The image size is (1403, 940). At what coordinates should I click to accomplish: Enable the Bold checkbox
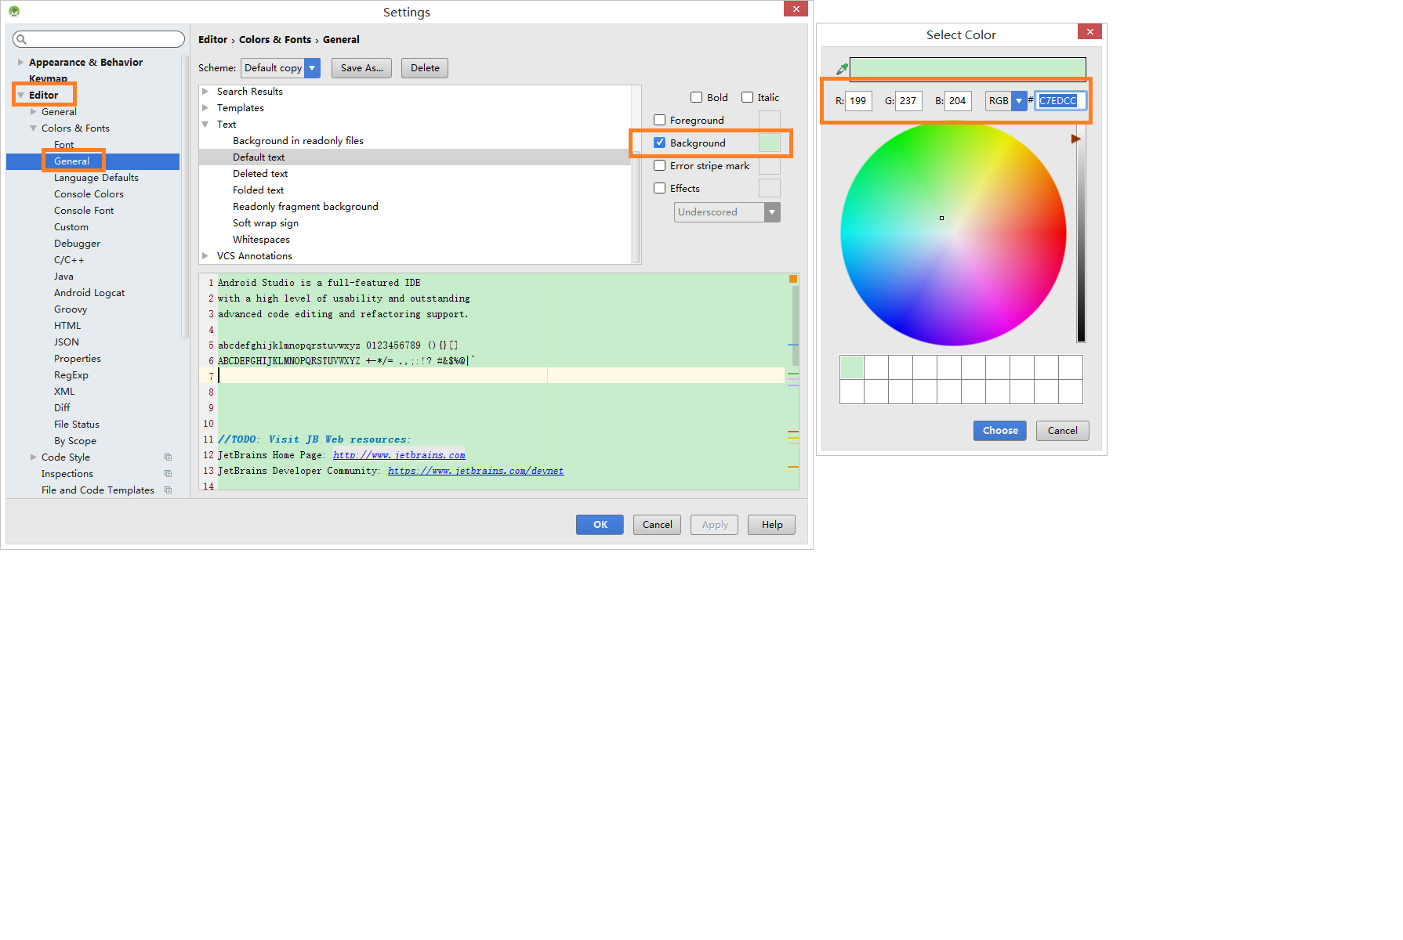(696, 98)
